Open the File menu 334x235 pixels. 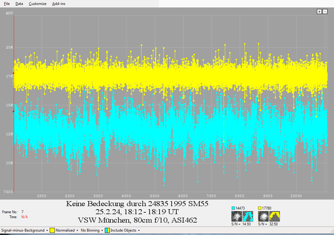[x=7, y=4]
